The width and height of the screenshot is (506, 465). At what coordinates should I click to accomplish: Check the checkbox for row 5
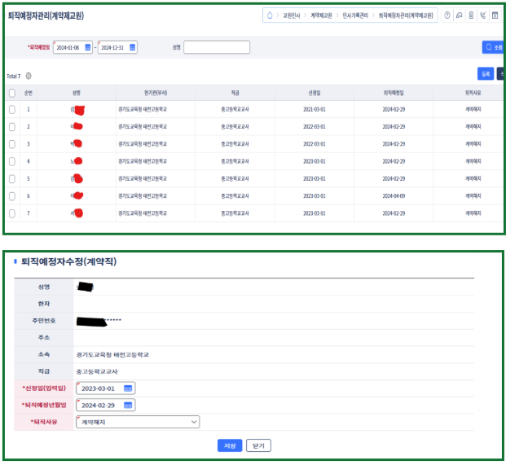(12, 178)
